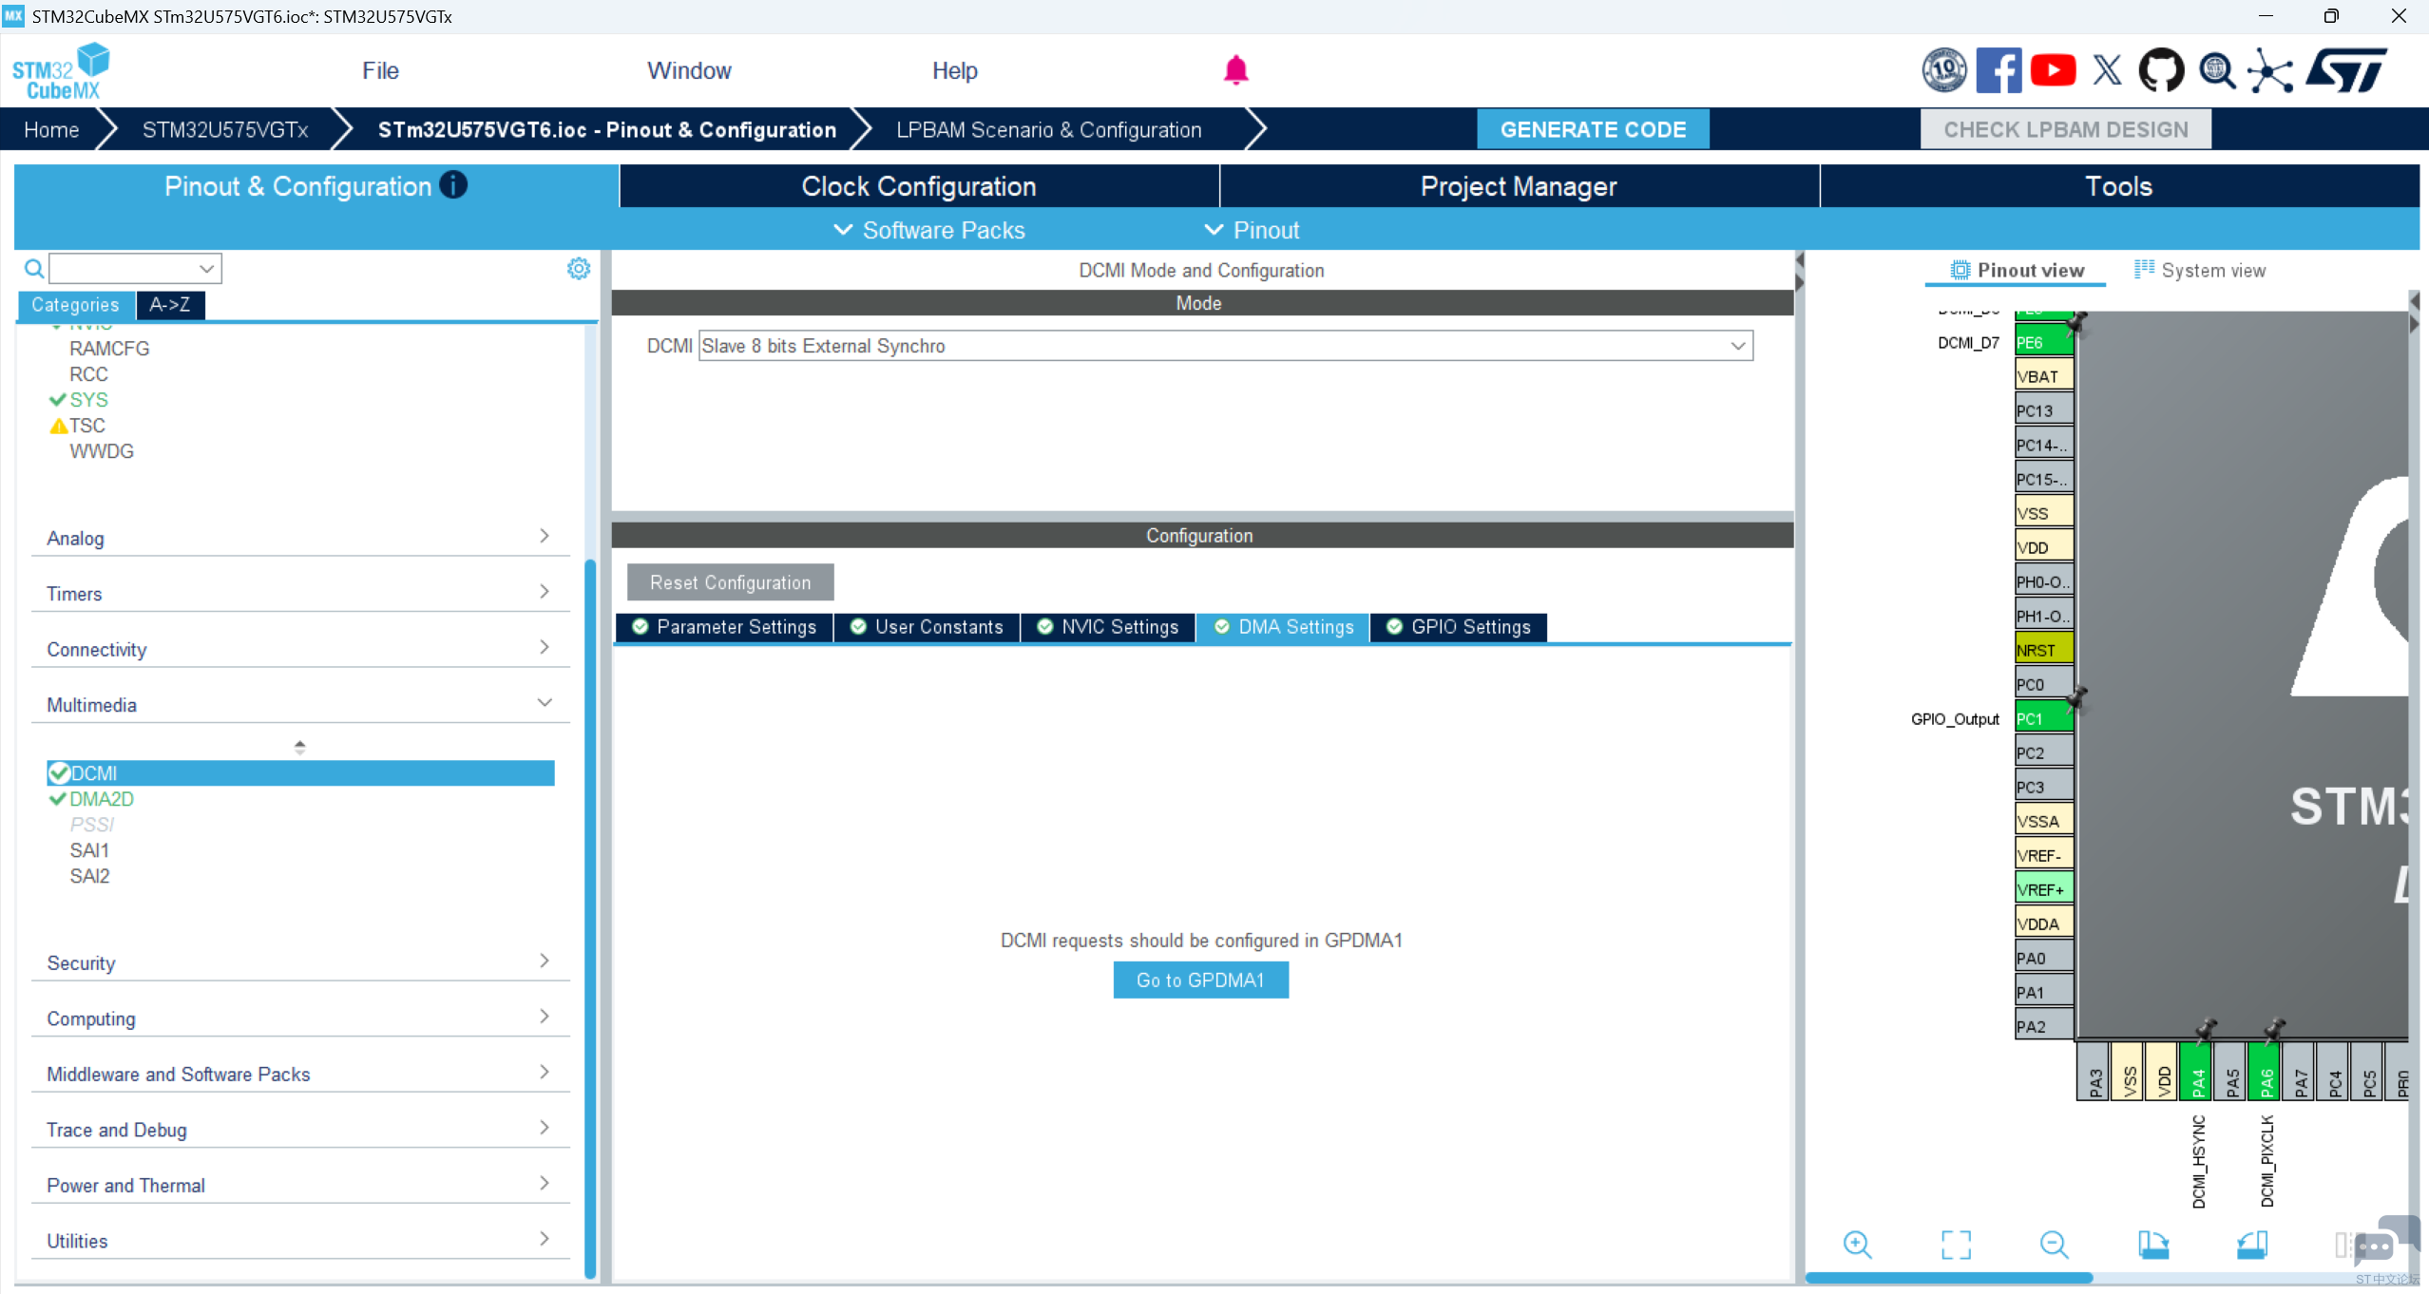Click the Go to GPDMA1 button

click(1200, 980)
